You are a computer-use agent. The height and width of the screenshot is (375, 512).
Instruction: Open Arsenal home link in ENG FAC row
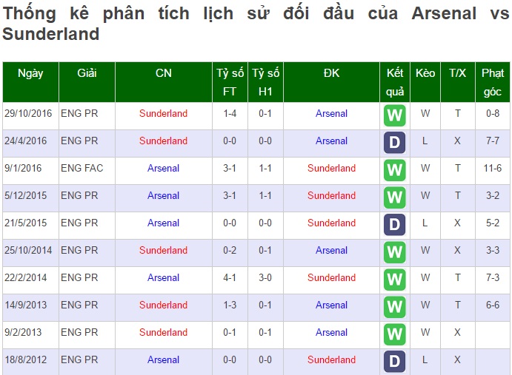(163, 168)
